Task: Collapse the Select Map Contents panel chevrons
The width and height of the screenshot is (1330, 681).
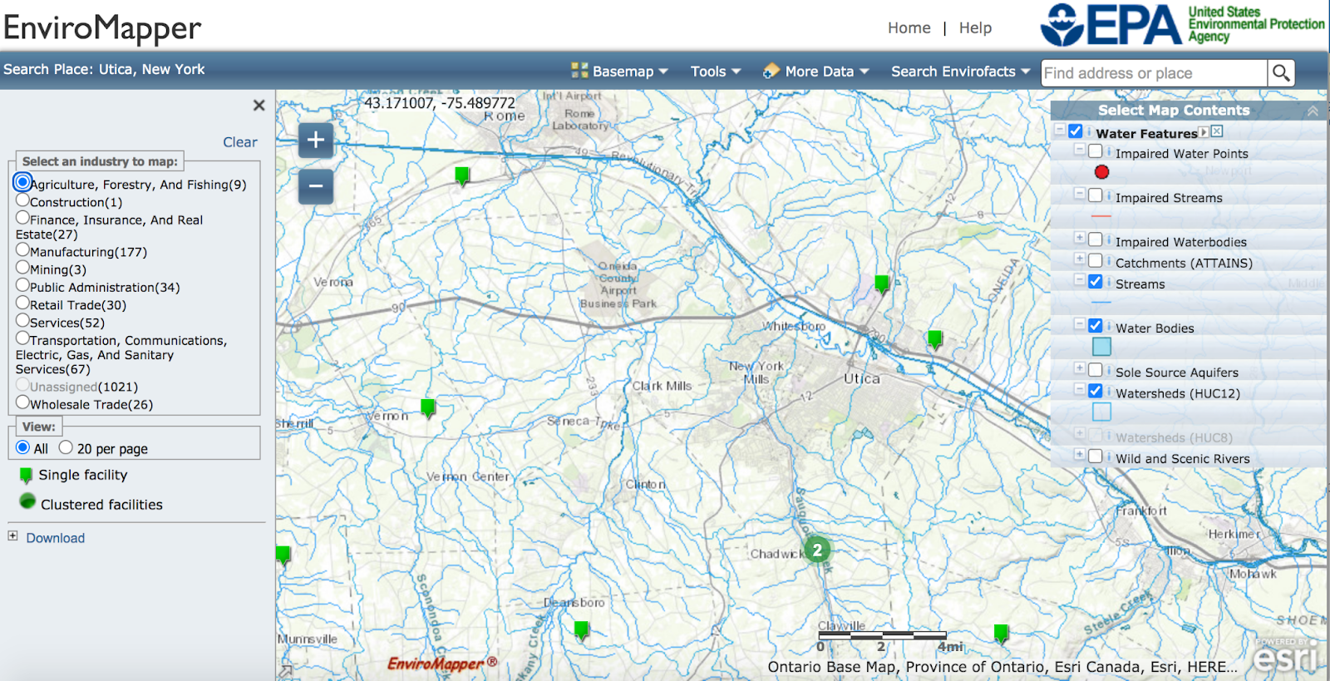Action: [1313, 111]
